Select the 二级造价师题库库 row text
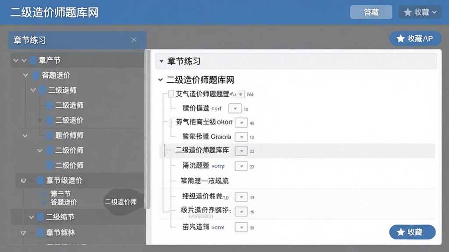 click(202, 150)
